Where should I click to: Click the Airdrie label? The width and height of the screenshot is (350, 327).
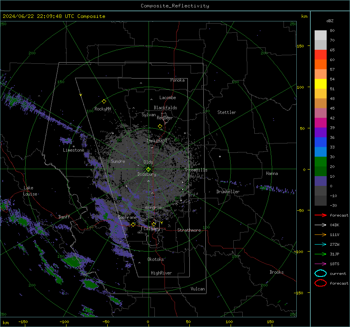(x=153, y=208)
